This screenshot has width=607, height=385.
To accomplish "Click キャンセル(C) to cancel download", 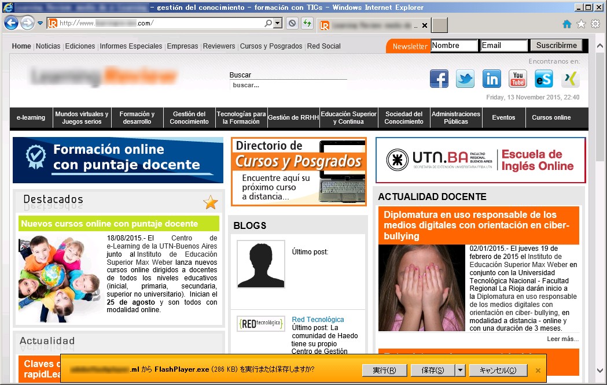I will pos(498,371).
